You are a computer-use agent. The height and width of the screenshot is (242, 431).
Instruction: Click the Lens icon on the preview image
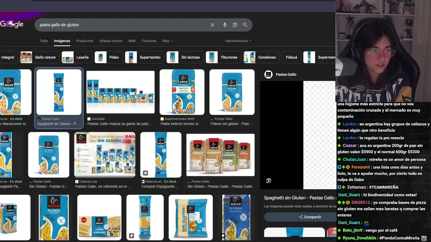point(269,181)
